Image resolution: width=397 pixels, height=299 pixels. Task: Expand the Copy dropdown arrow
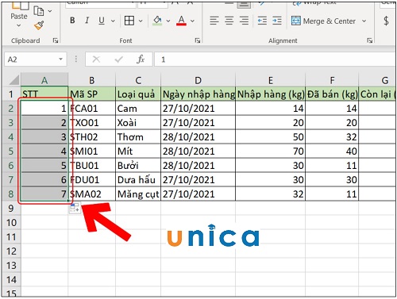click(50, 11)
